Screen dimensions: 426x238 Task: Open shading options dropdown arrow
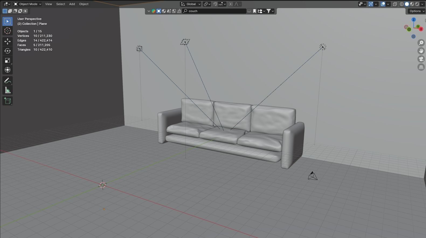[422, 4]
